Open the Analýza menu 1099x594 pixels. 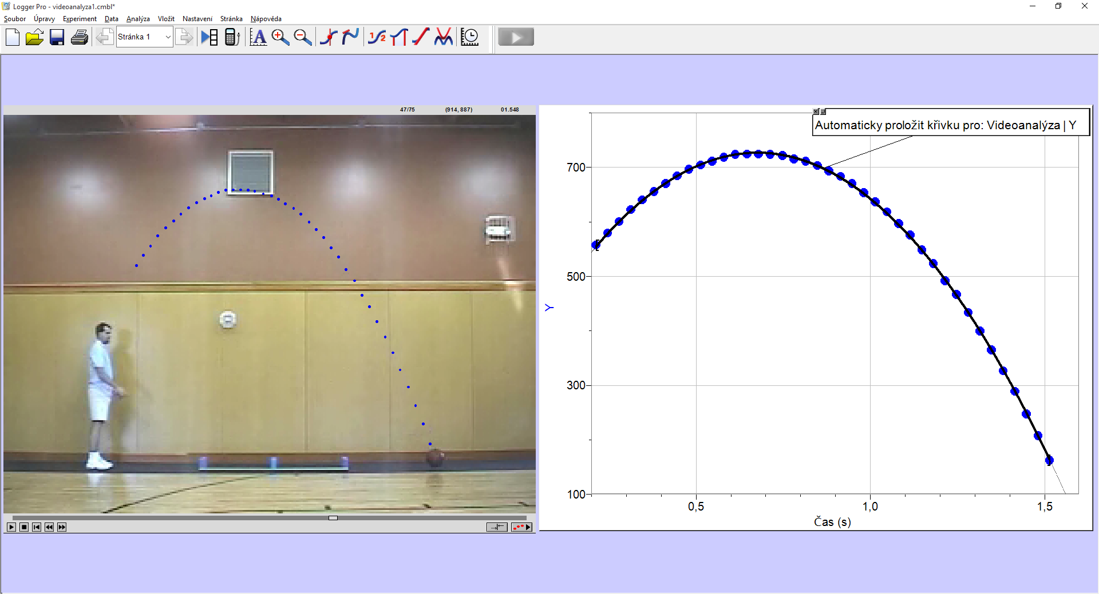click(138, 19)
